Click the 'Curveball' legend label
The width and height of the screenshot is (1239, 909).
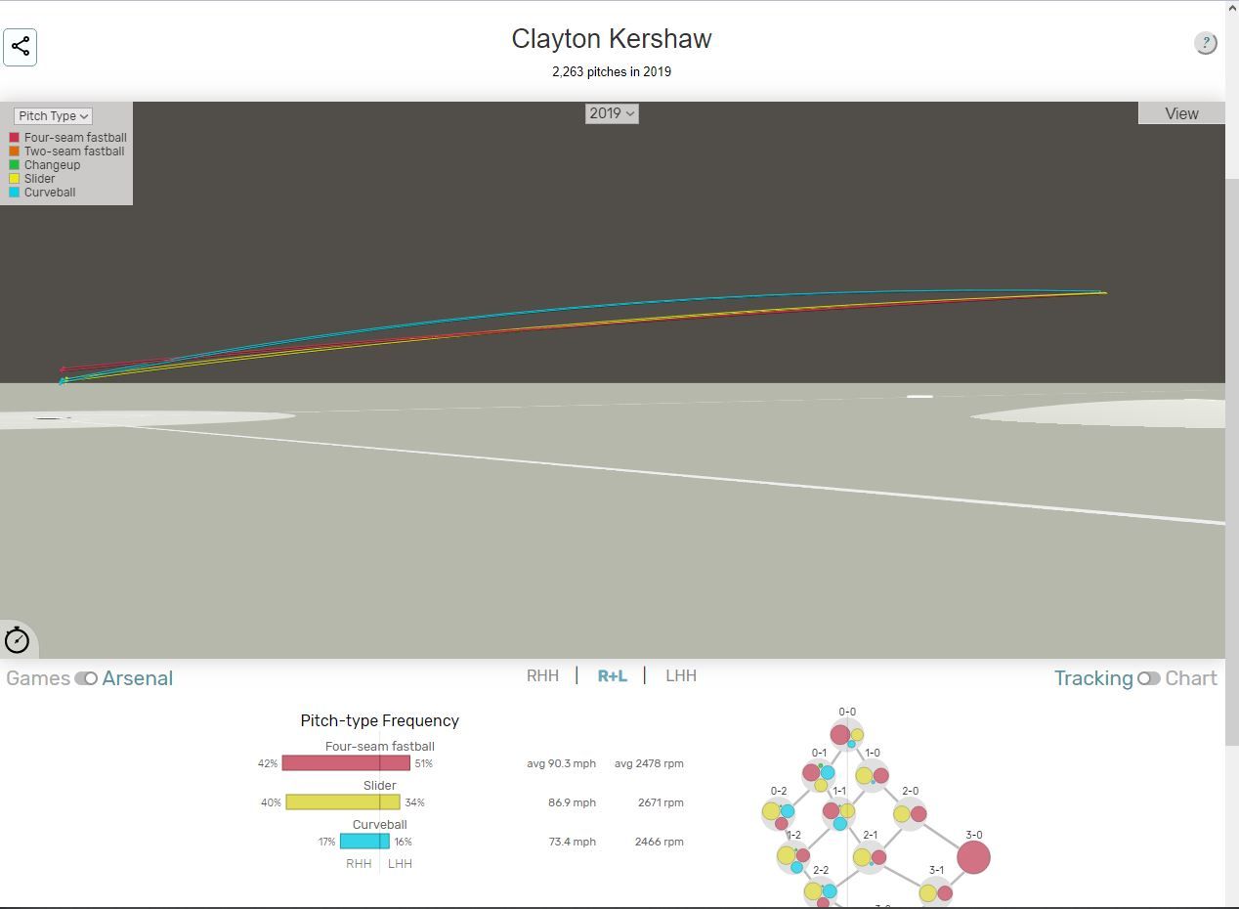click(x=50, y=193)
